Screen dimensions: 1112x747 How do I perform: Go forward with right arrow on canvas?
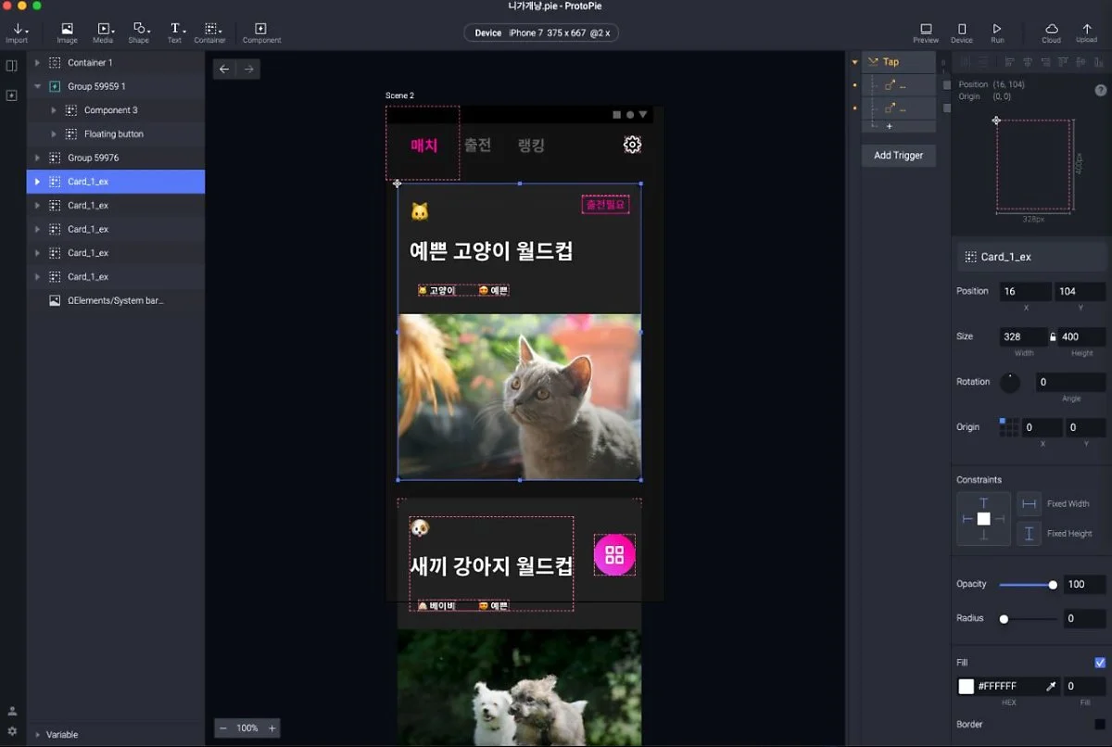[248, 69]
